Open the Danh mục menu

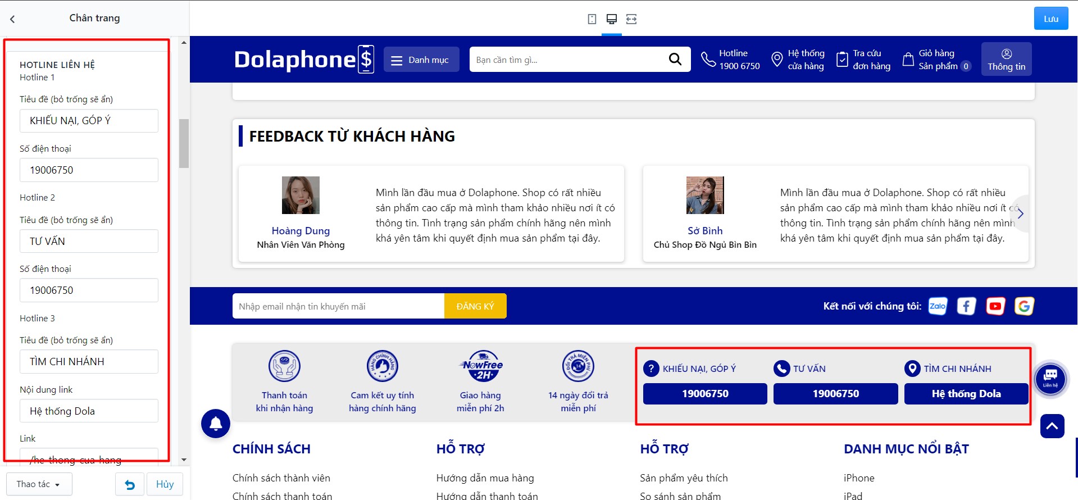[x=421, y=60]
